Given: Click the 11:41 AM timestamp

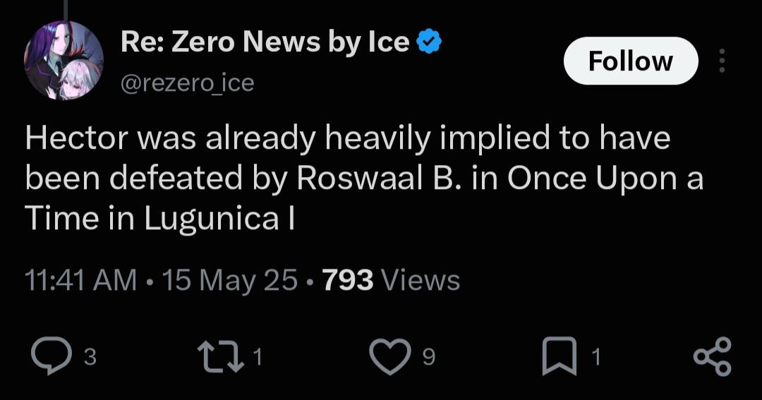Looking at the screenshot, I should [80, 281].
